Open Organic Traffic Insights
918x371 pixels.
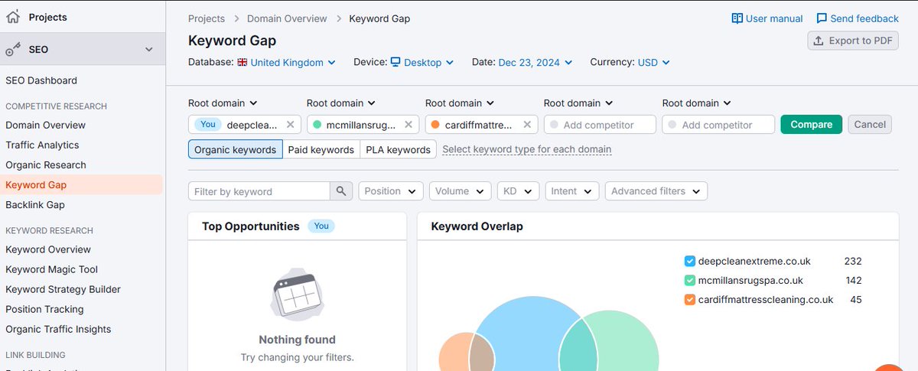[x=58, y=329]
